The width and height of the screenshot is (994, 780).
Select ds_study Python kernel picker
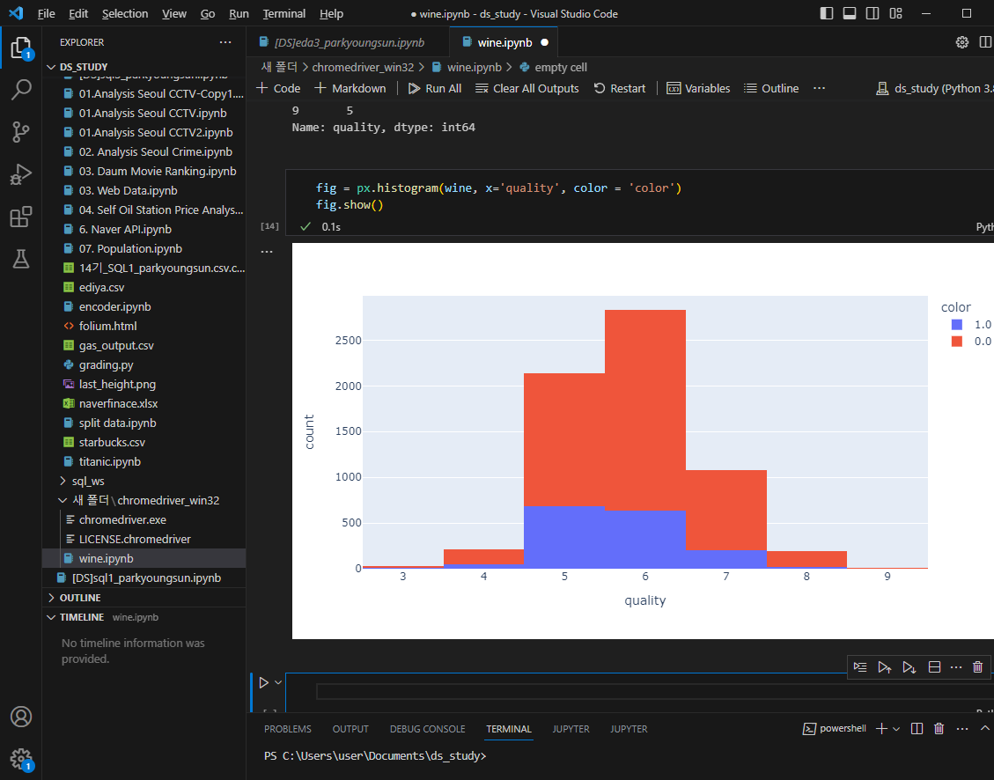coord(934,88)
